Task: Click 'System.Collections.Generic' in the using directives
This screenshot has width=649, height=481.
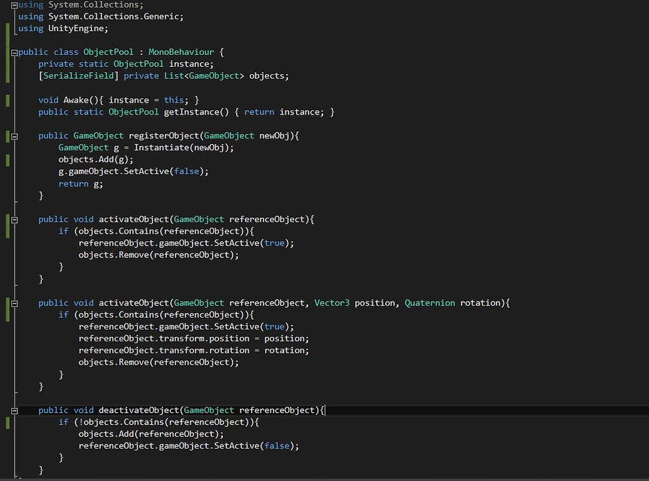Action: click(x=114, y=17)
